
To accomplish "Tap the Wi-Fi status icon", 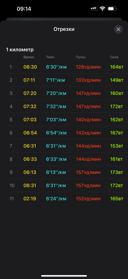I will 102,9.
